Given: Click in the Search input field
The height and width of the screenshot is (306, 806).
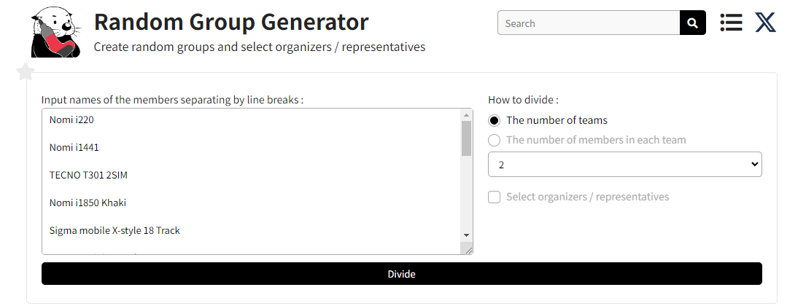Looking at the screenshot, I should click(588, 23).
